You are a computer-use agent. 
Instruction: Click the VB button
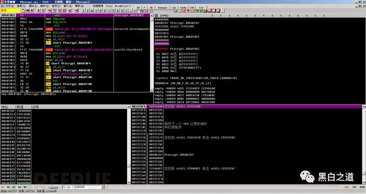pyautogui.click(x=151, y=7)
